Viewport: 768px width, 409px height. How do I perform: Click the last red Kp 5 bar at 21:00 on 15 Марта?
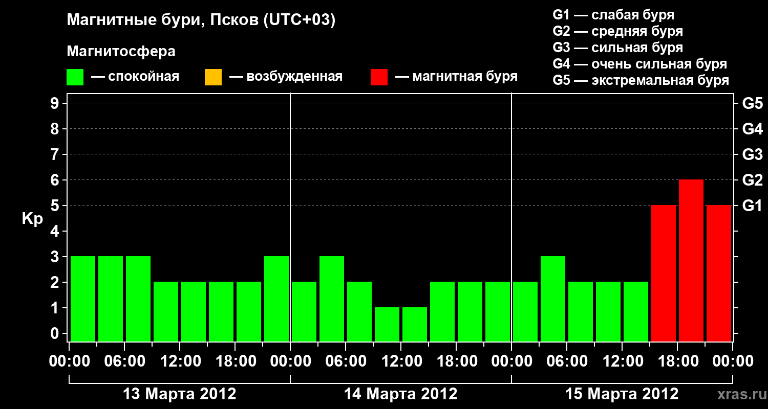point(719,274)
